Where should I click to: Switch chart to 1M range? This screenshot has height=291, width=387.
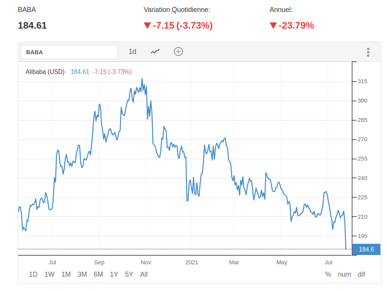66,274
